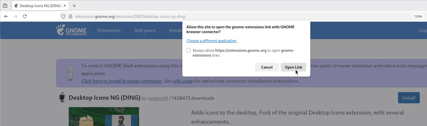Click here to install browser extension
Viewport: 427px width, 126px height.
[122, 81]
